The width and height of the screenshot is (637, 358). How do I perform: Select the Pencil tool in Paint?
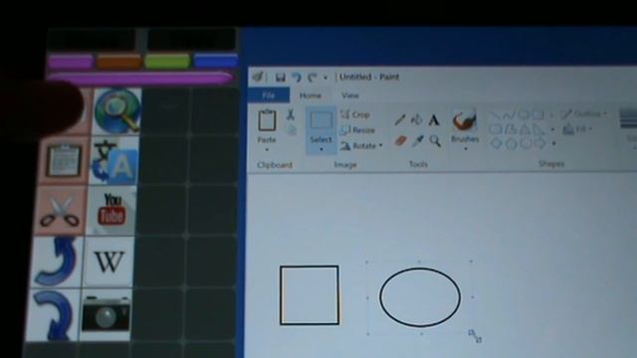(x=400, y=119)
